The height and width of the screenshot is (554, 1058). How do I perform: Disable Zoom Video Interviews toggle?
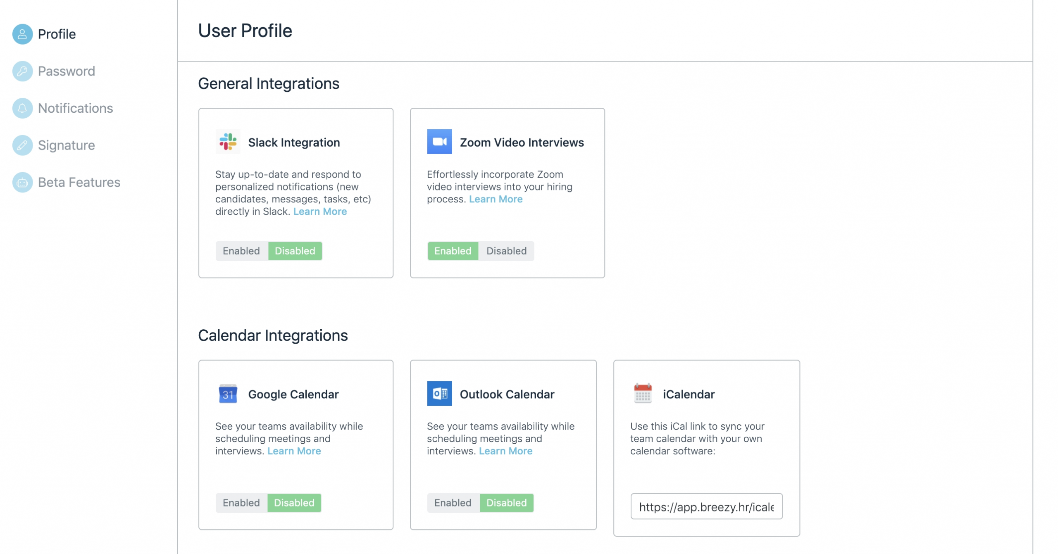tap(506, 250)
